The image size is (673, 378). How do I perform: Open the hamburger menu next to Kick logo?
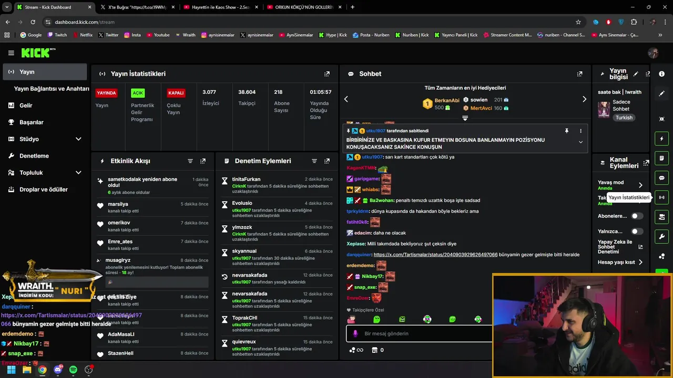click(11, 53)
